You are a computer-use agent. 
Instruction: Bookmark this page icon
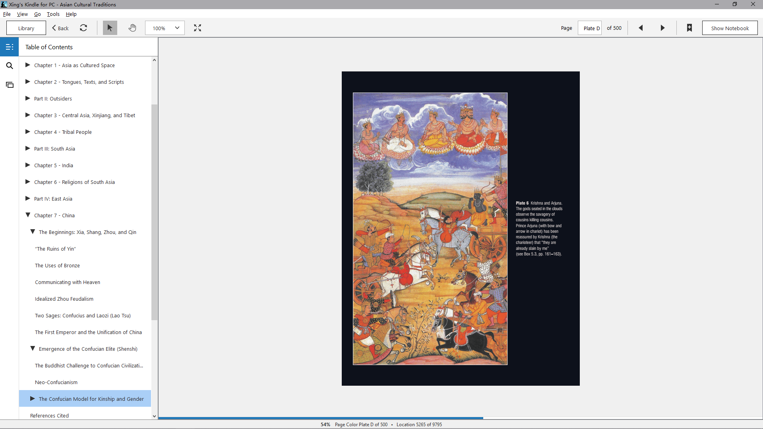(x=689, y=28)
